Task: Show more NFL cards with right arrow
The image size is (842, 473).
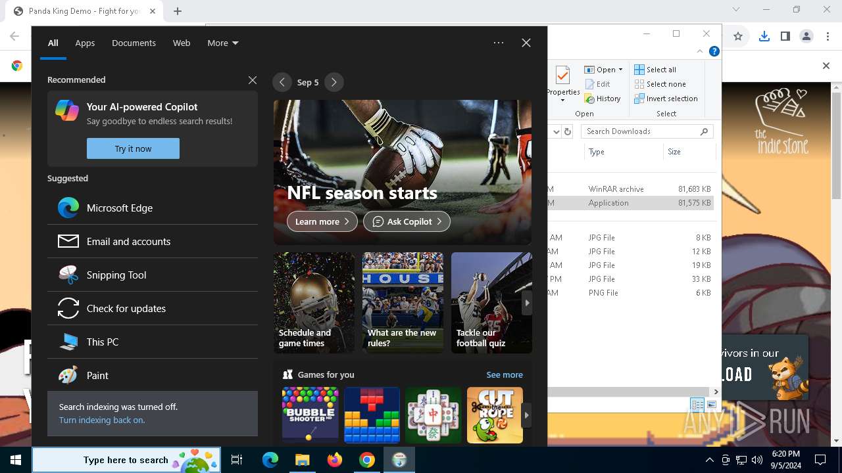Action: point(526,303)
